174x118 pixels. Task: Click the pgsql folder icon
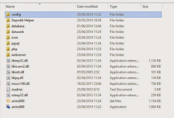click(8, 43)
